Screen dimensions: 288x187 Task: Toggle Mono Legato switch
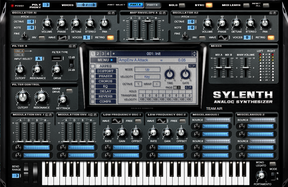point(272,164)
